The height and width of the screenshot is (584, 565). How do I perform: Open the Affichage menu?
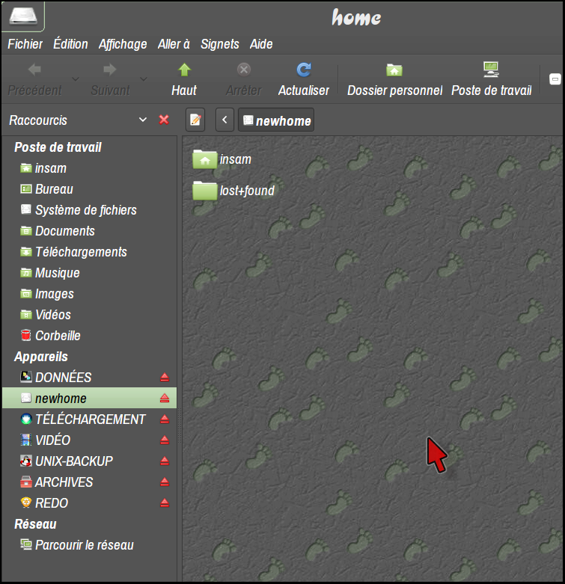(123, 44)
